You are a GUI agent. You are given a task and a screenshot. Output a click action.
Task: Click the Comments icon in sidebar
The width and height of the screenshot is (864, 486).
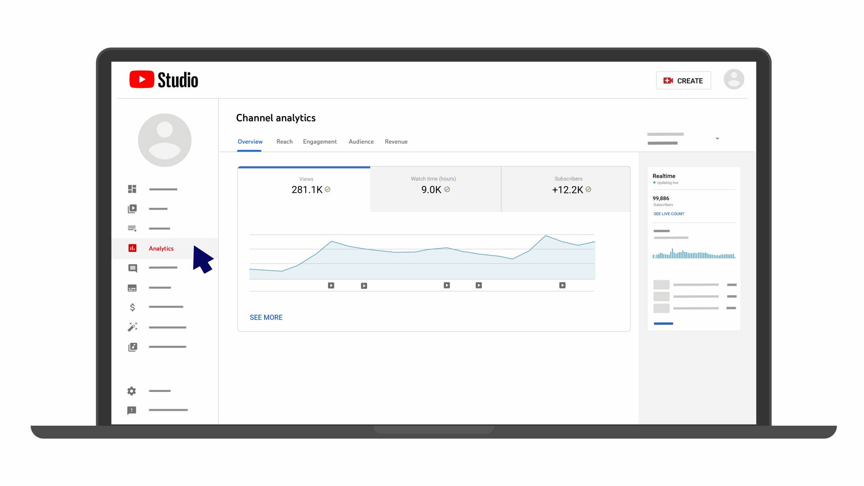point(132,268)
